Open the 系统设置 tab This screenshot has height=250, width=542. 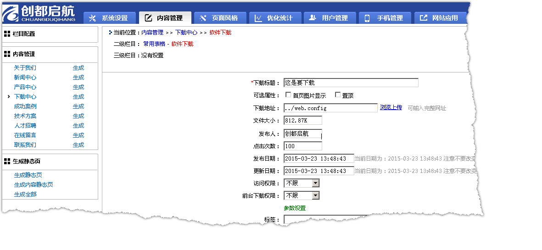[110, 18]
